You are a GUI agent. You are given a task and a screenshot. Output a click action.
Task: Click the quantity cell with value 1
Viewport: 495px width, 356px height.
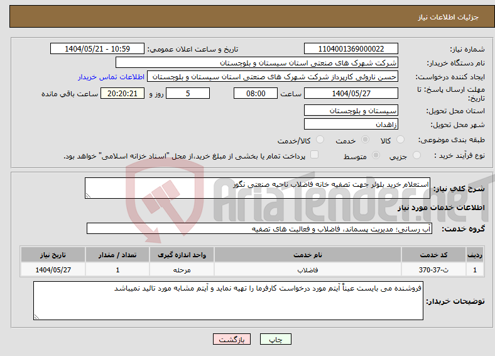tap(117, 270)
